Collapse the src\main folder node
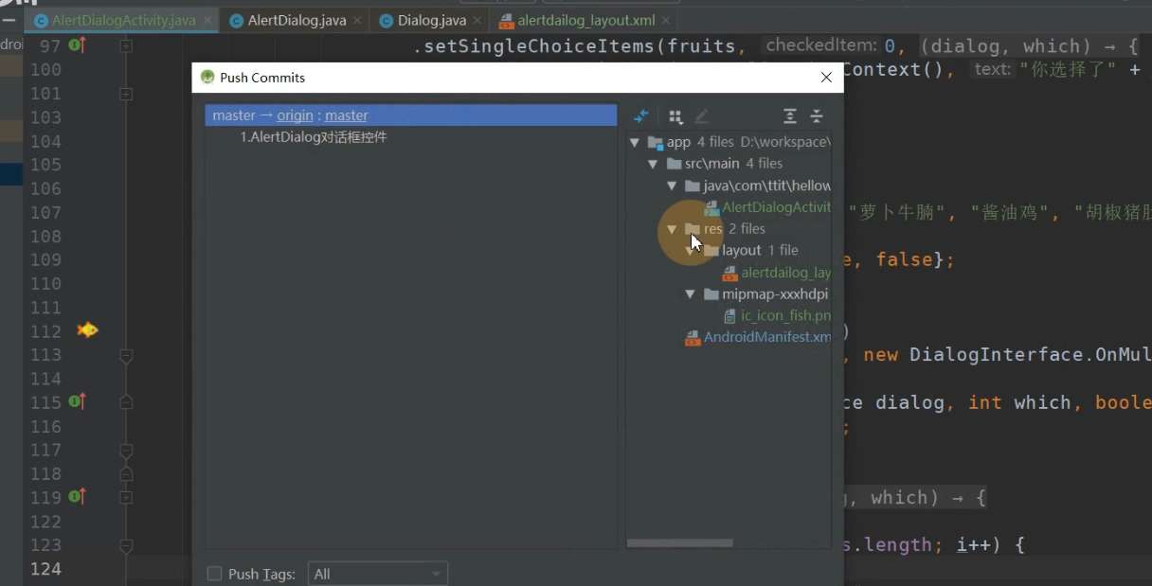Viewport: 1152px width, 586px height. (x=653, y=164)
